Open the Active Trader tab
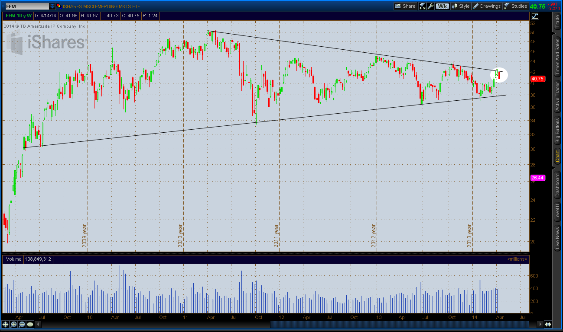Viewport: 563px width, 332px height. point(557,97)
